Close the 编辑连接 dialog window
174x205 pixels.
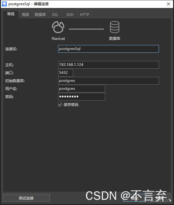point(168,4)
